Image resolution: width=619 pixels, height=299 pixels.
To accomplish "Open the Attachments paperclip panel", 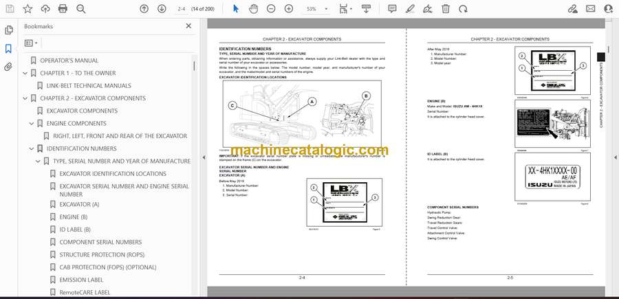I will (x=9, y=67).
